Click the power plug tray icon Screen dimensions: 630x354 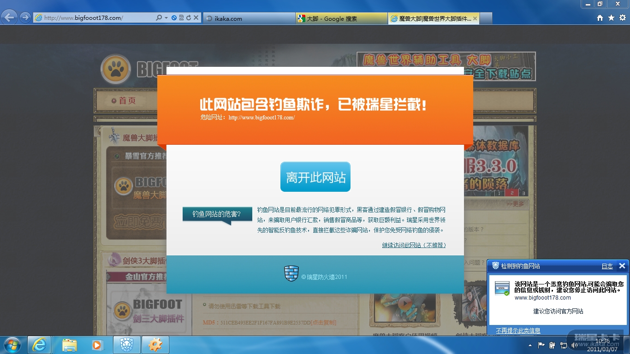(x=552, y=345)
